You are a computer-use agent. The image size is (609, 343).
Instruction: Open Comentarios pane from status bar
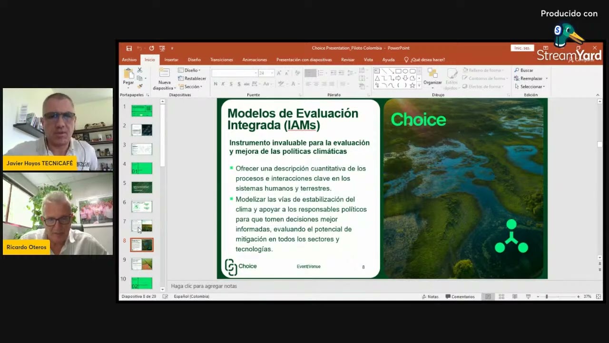[x=460, y=296]
